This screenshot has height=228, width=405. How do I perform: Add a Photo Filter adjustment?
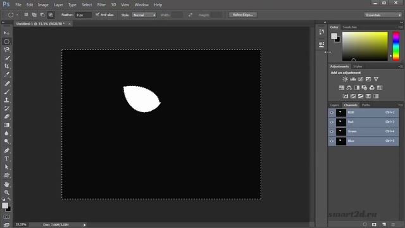coord(364,88)
